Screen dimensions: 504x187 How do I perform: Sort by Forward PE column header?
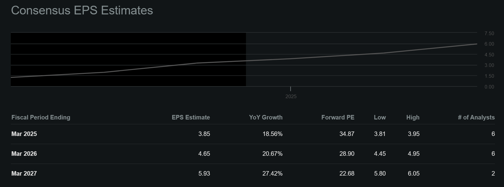[x=338, y=117]
